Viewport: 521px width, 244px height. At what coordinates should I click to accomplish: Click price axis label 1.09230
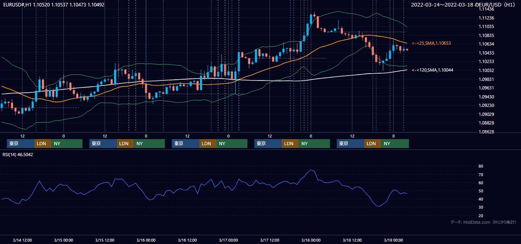[x=486, y=105]
